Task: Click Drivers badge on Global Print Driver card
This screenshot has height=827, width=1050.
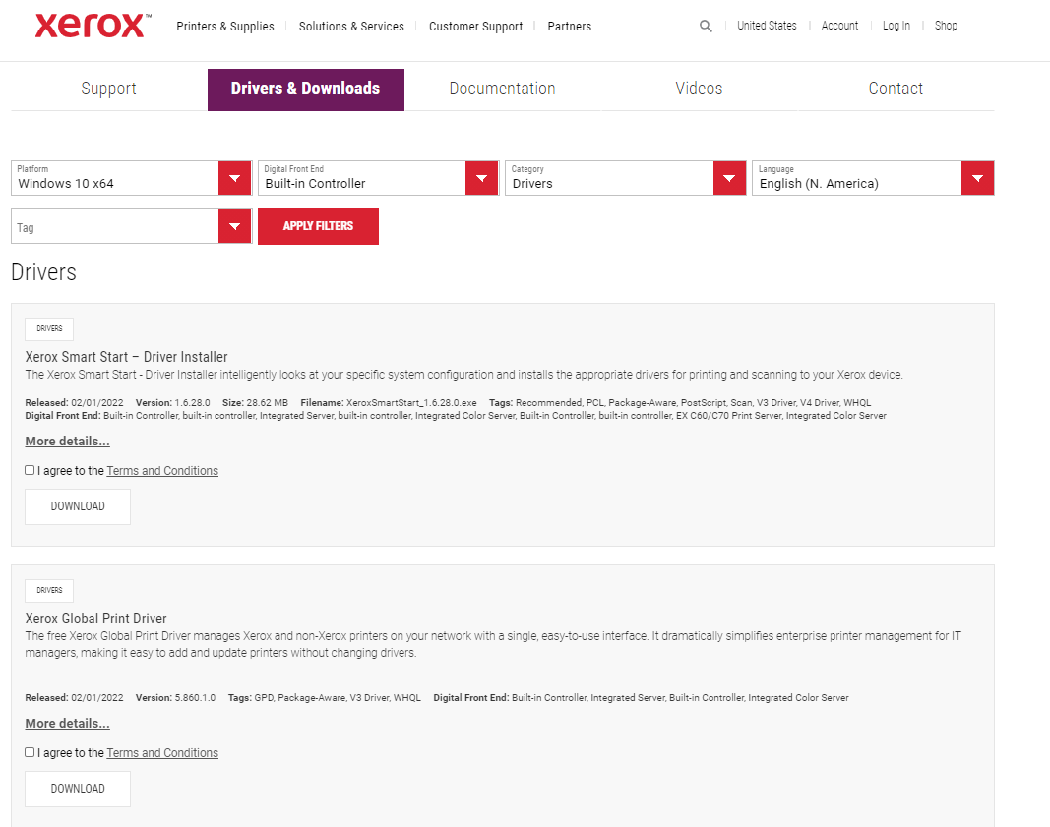Action: [49, 591]
